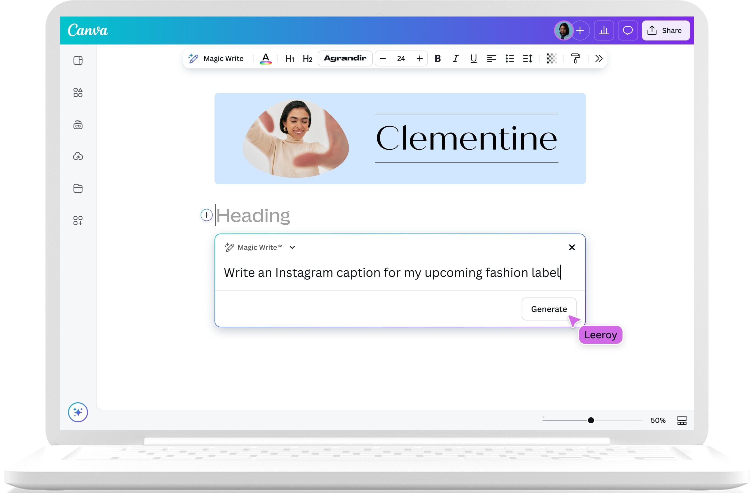Open line spacing options

pyautogui.click(x=527, y=58)
